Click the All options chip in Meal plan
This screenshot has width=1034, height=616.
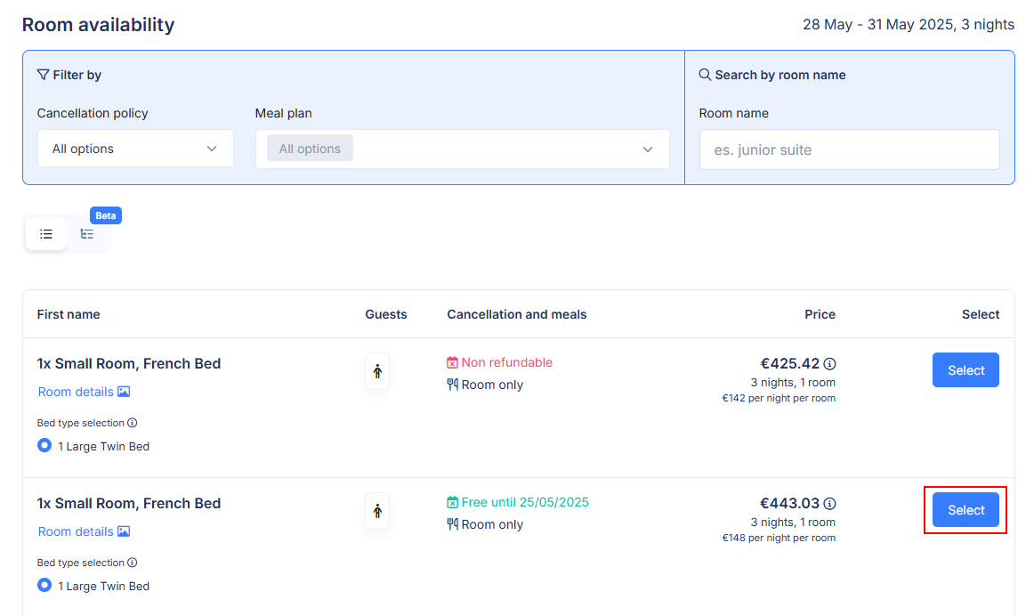pyautogui.click(x=310, y=149)
